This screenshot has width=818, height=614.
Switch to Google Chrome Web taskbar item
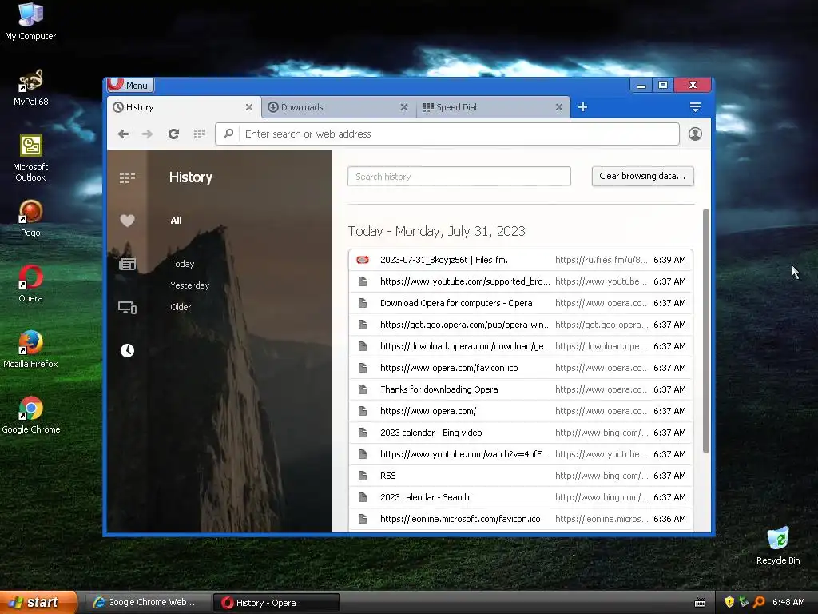pos(148,603)
